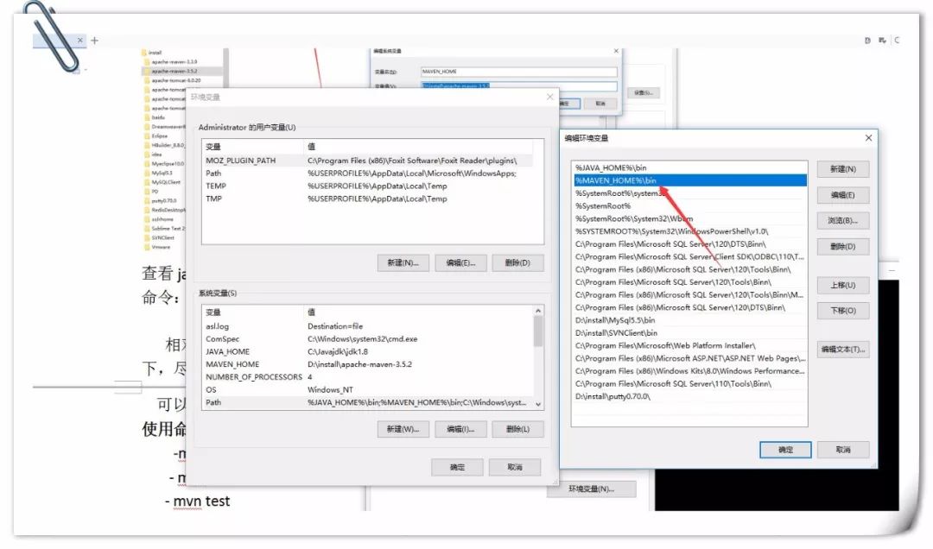933x549 pixels.
Task: Open new tab with plus icon
Action: pos(95,40)
